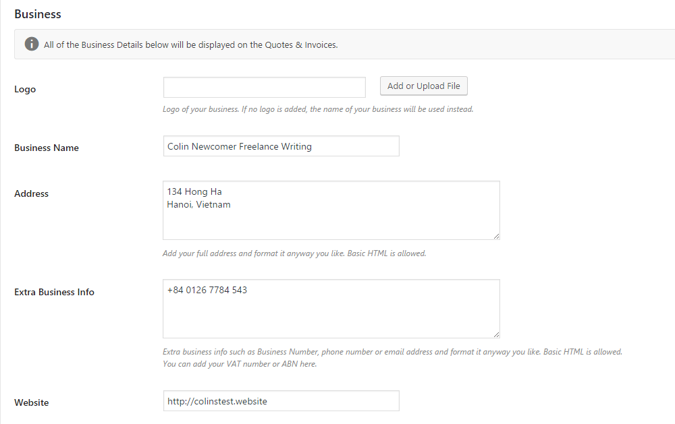
Task: Click the Add or Upload File button
Action: click(423, 86)
